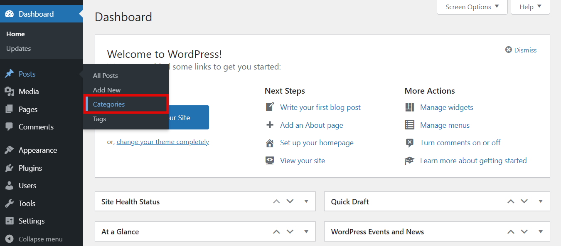Select the Tools wrench icon

[10, 203]
